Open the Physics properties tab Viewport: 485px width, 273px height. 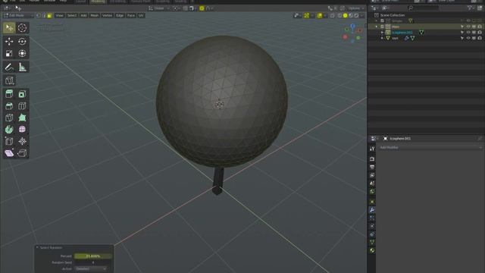[372, 226]
